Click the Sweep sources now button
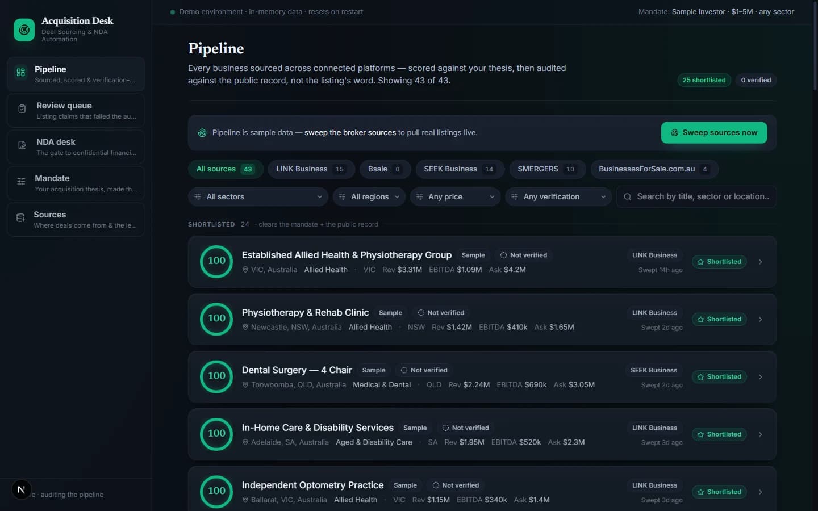The width and height of the screenshot is (818, 511). click(x=714, y=133)
